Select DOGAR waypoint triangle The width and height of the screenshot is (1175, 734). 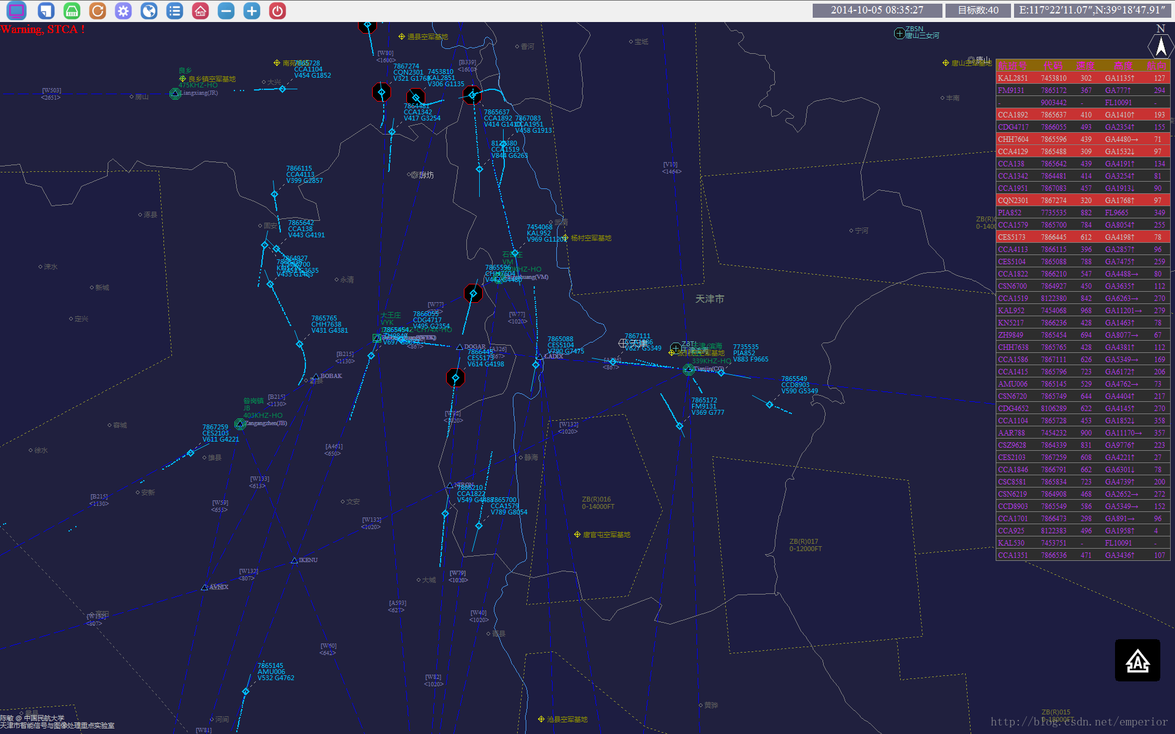pyautogui.click(x=460, y=347)
